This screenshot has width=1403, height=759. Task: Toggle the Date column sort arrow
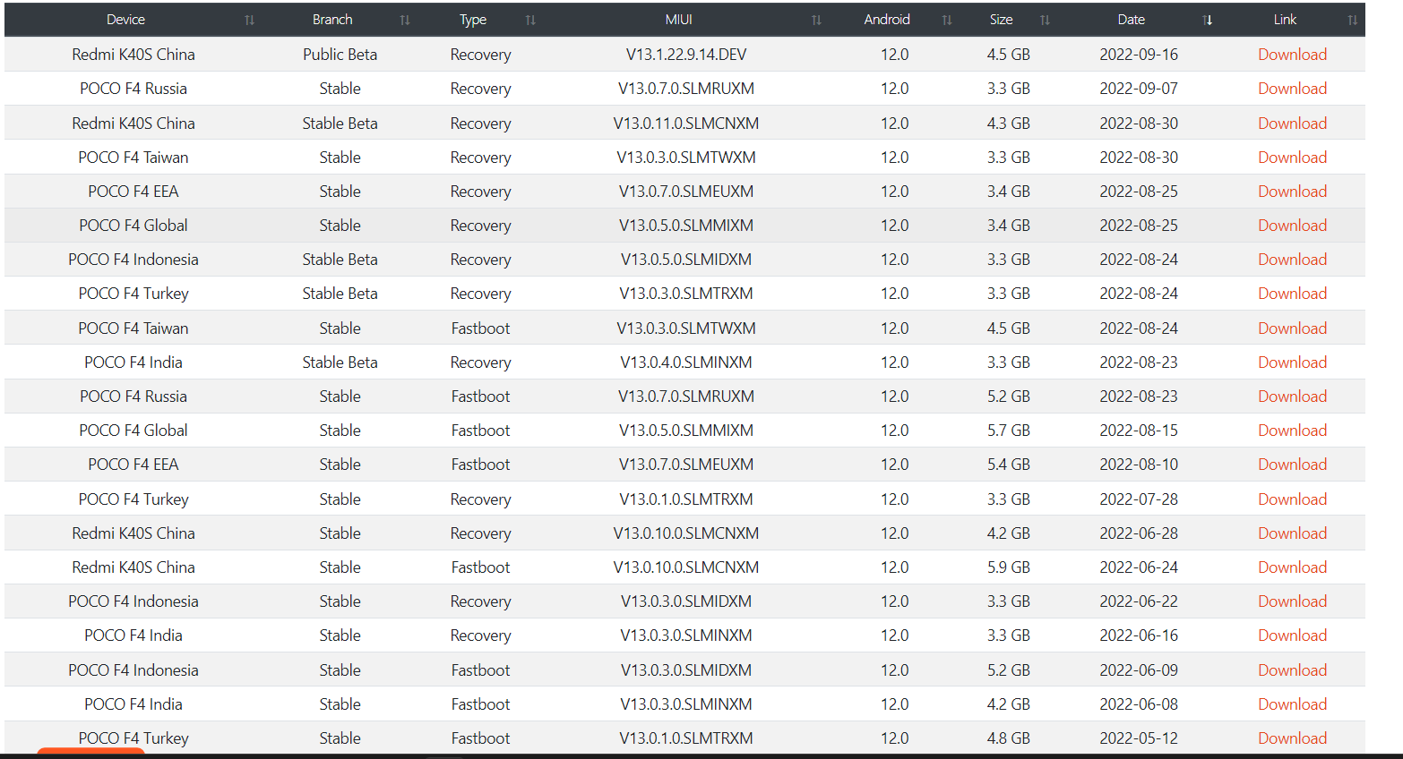(1208, 20)
